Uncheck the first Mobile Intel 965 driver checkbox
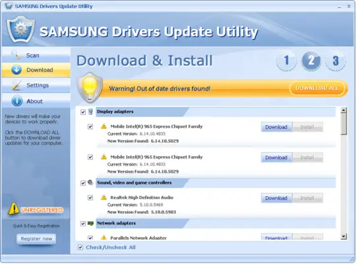 pyautogui.click(x=90, y=126)
